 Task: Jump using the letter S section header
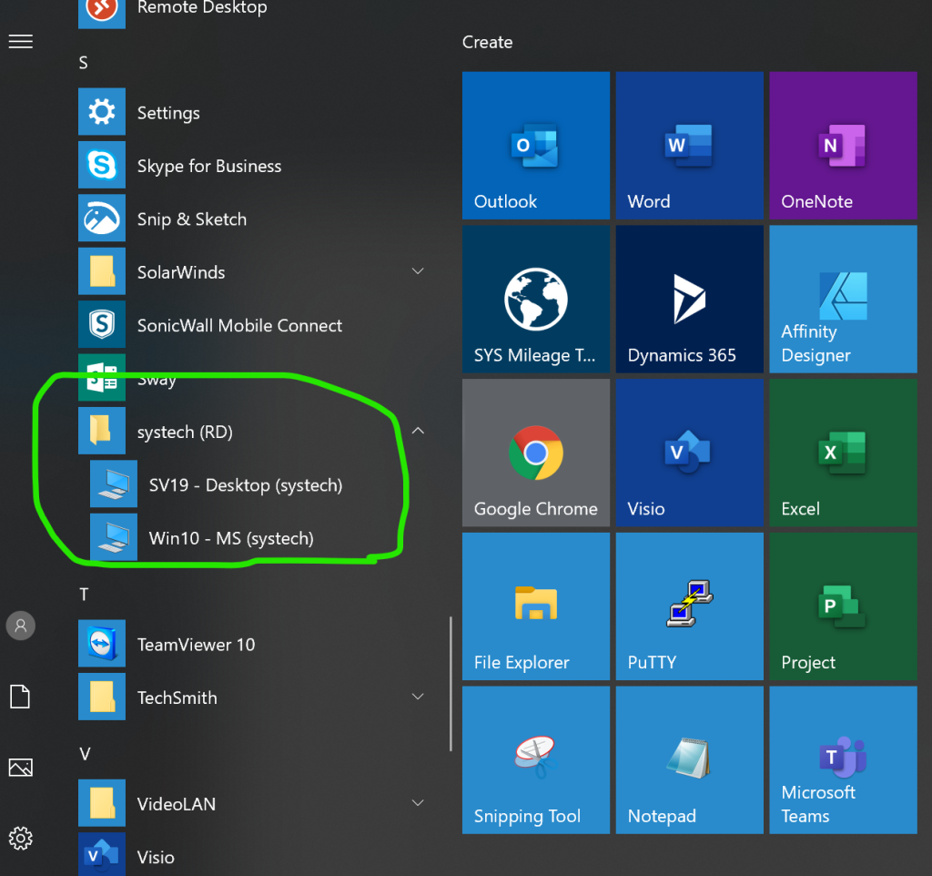coord(83,63)
